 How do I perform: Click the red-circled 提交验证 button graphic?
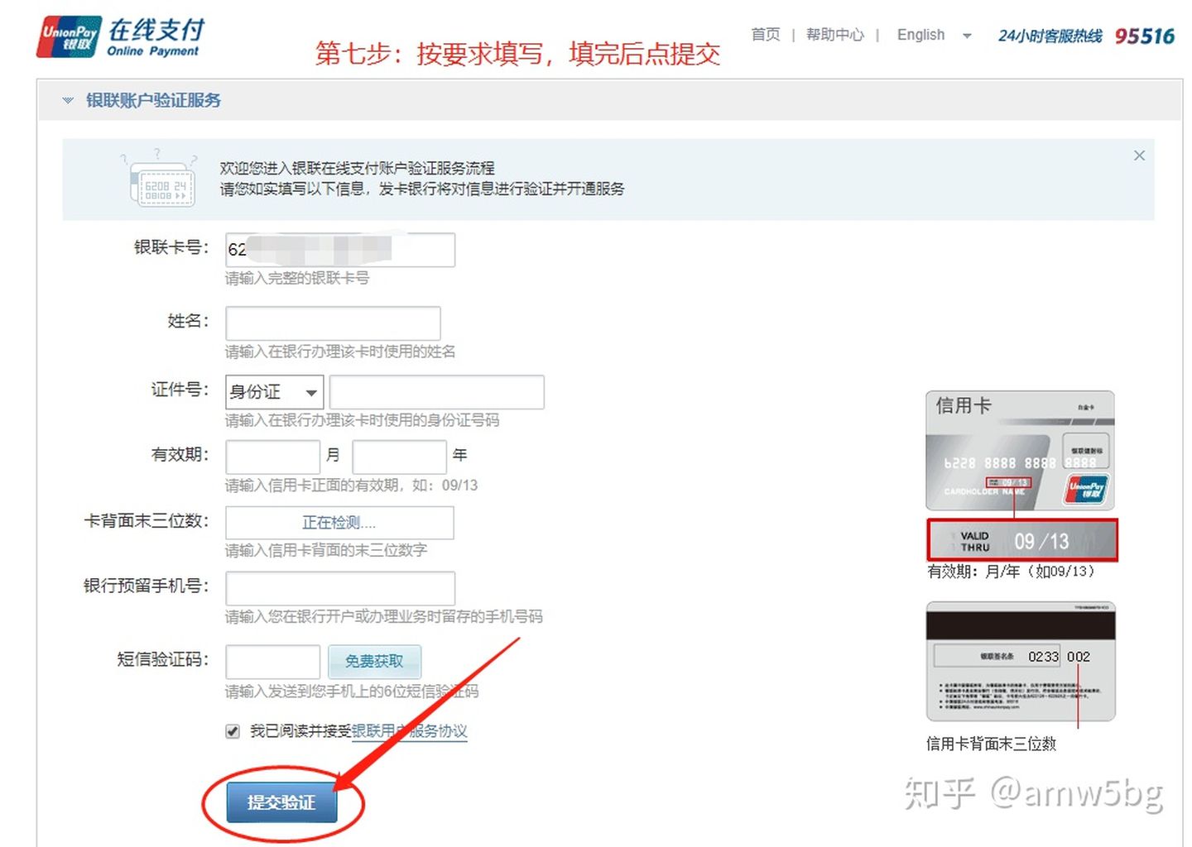click(x=284, y=802)
